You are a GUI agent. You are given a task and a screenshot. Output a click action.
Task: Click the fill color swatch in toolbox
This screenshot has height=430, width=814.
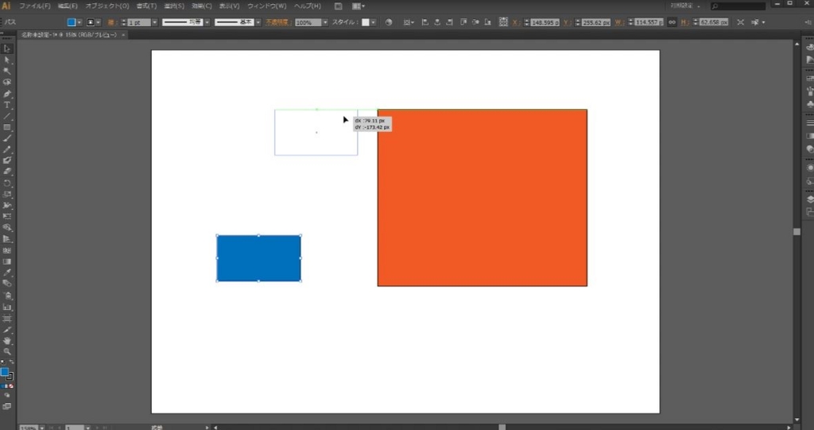pyautogui.click(x=5, y=372)
